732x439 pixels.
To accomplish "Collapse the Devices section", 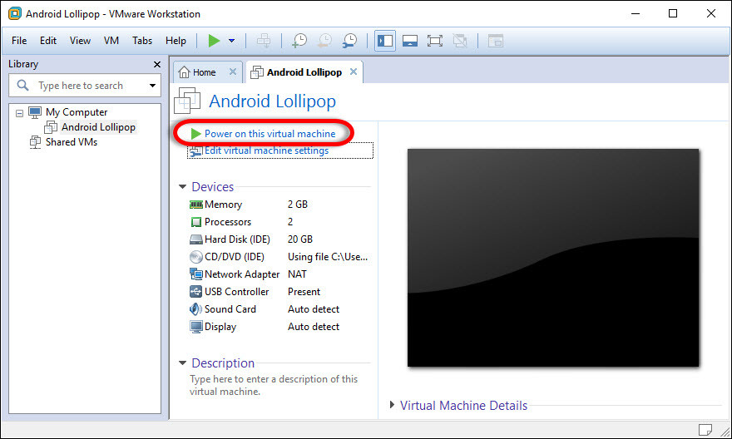I will click(x=182, y=186).
